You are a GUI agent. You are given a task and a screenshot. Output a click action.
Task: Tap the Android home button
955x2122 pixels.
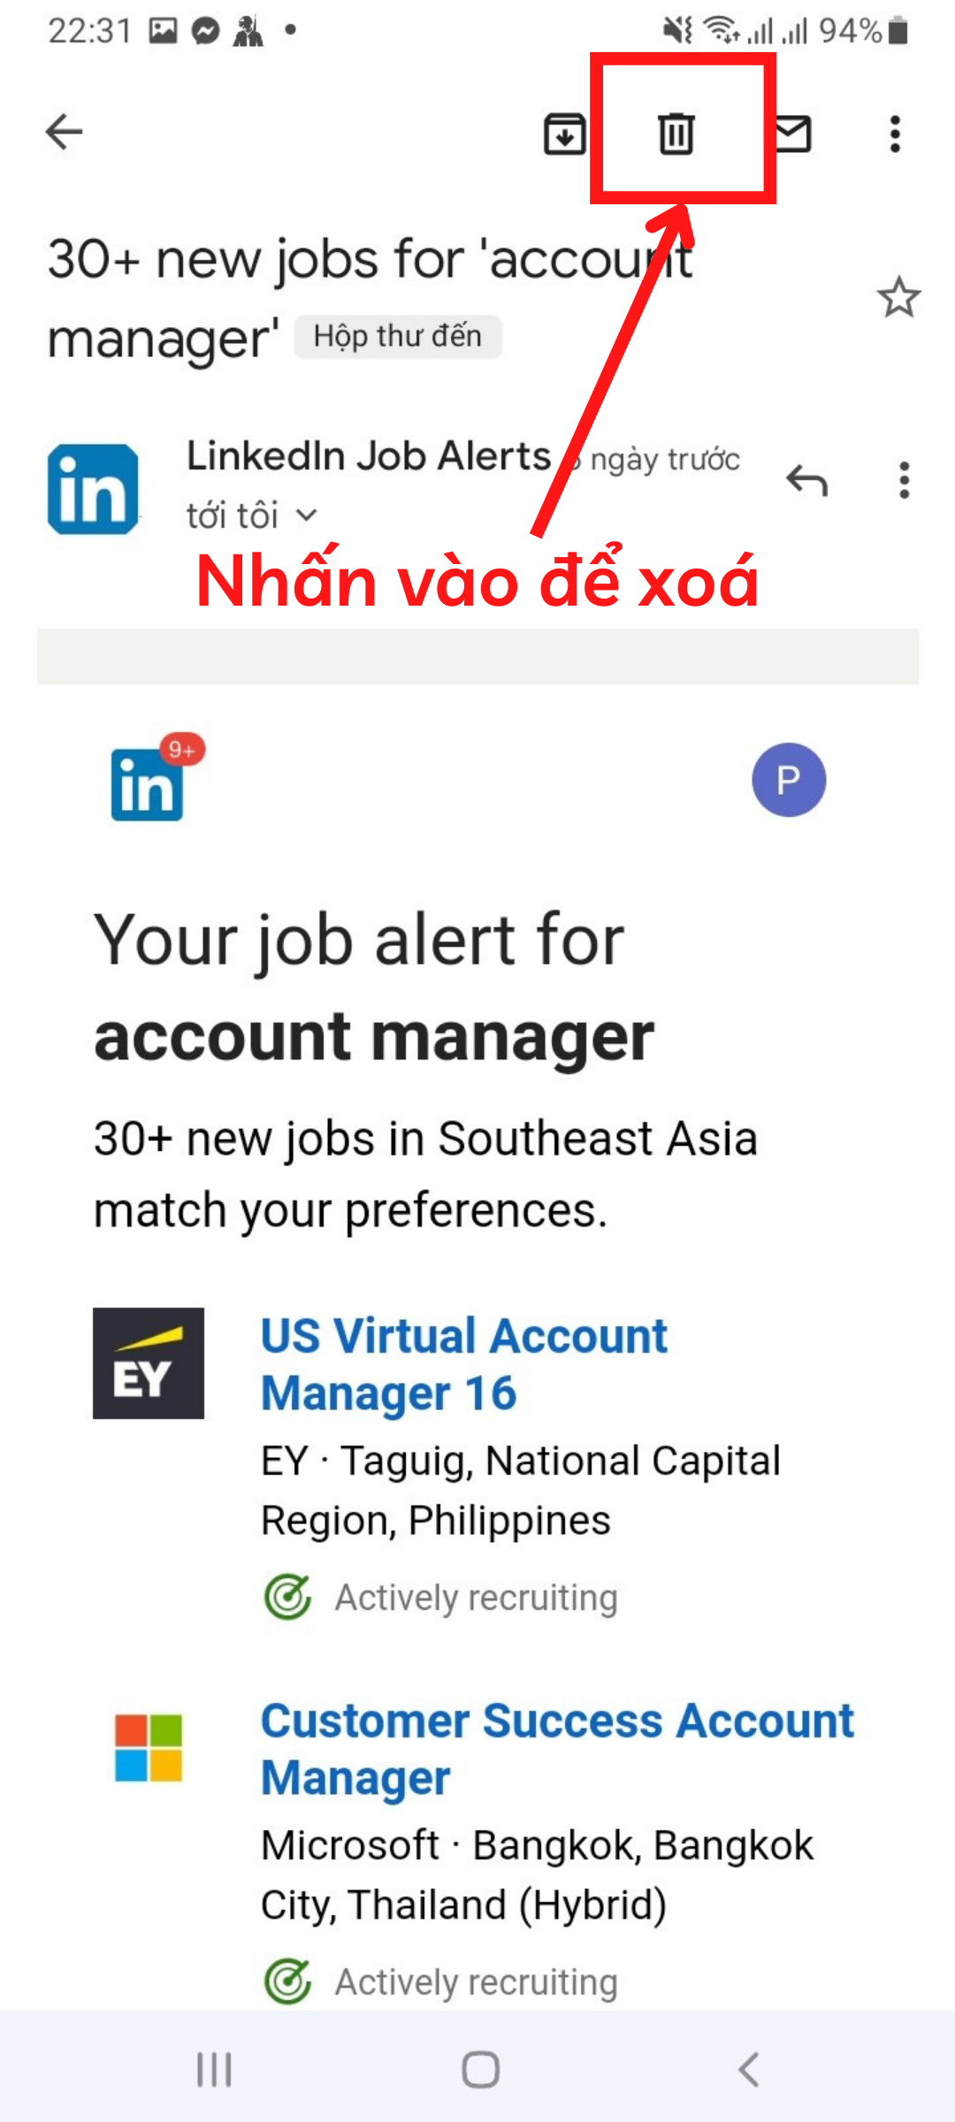tap(480, 2070)
